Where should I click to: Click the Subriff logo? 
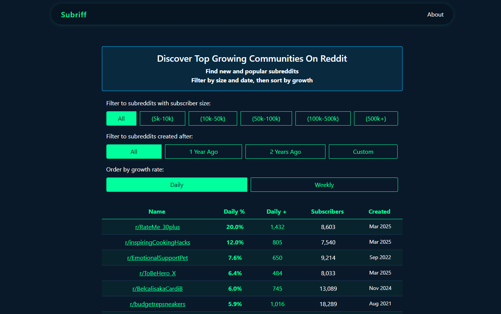pyautogui.click(x=74, y=14)
